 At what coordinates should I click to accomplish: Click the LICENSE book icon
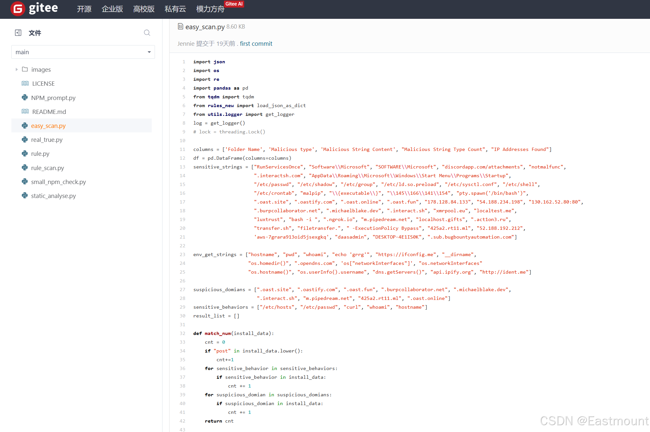pos(25,84)
